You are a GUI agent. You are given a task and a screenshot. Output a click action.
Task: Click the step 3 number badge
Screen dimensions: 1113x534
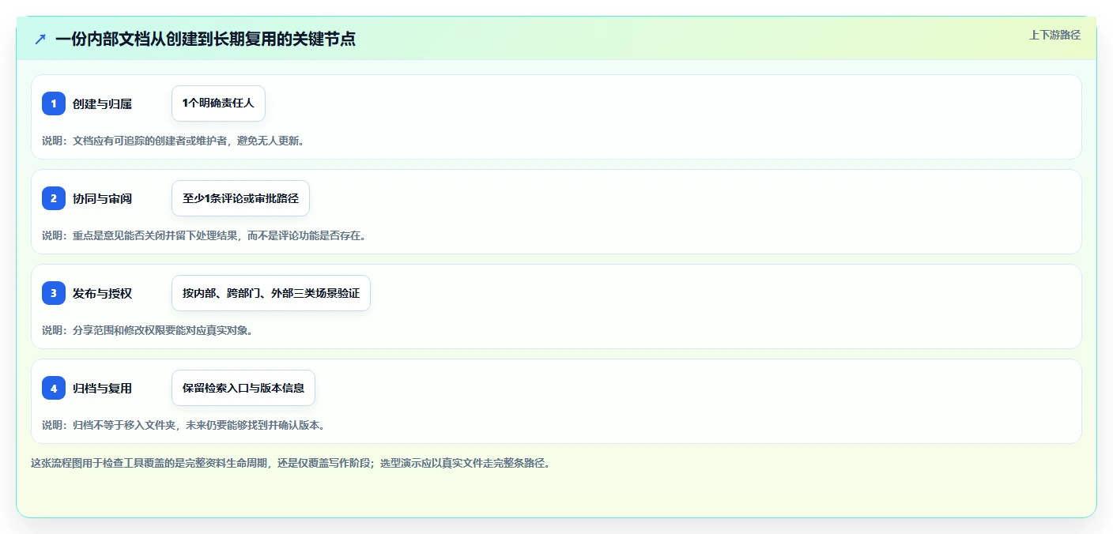point(54,293)
